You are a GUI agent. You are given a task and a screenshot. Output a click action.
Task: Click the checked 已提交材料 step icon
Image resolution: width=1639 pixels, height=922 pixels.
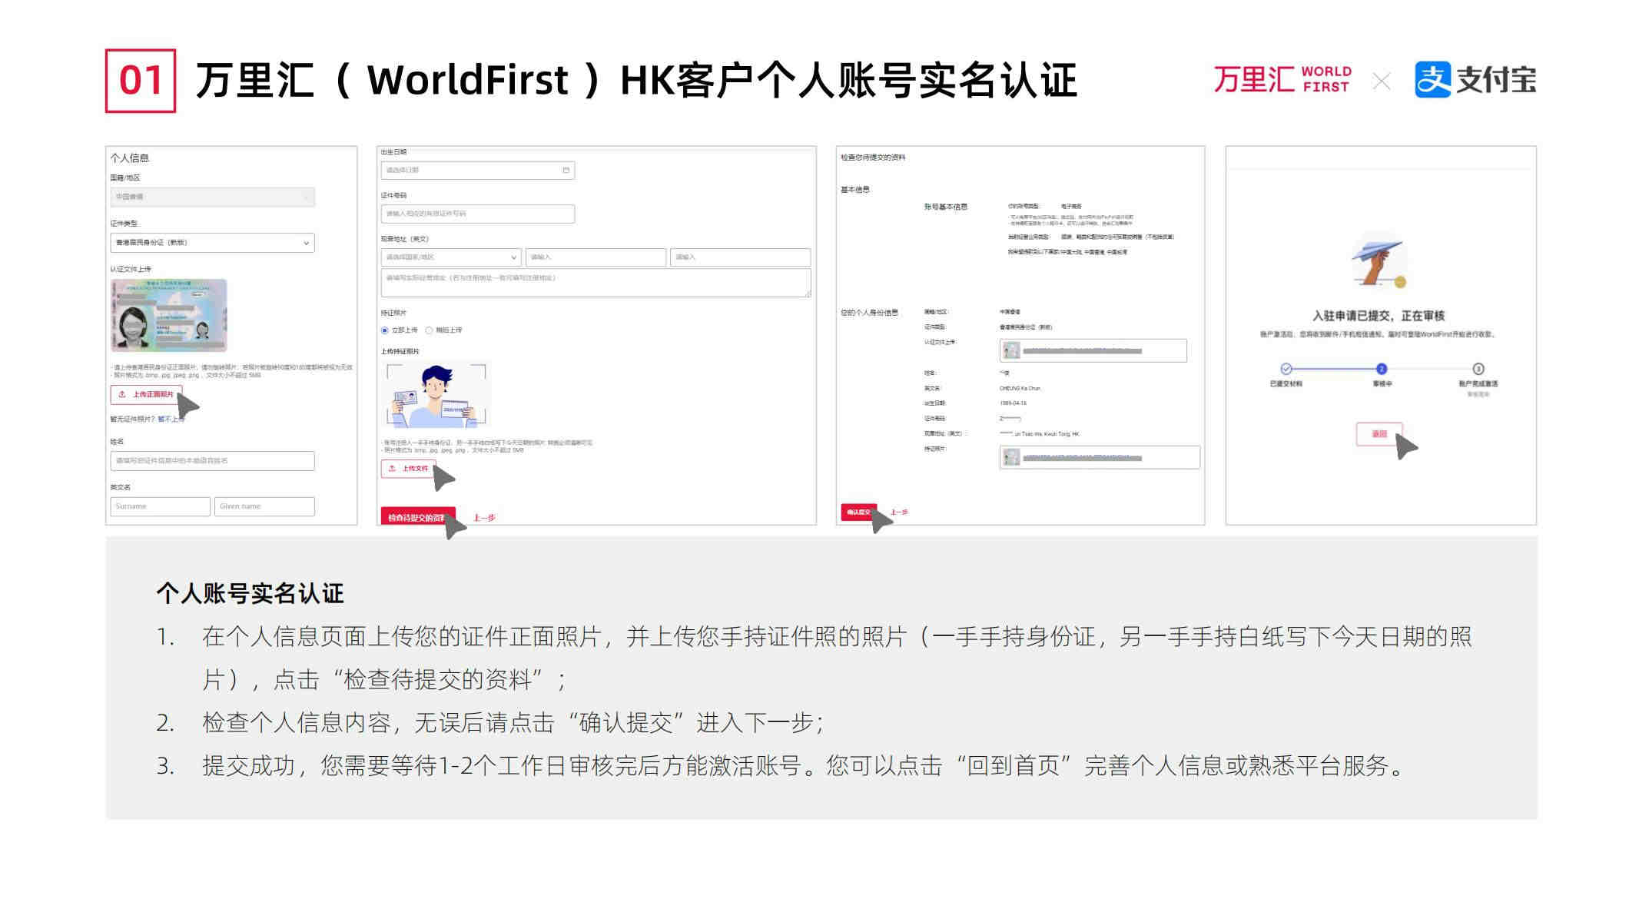(1286, 369)
